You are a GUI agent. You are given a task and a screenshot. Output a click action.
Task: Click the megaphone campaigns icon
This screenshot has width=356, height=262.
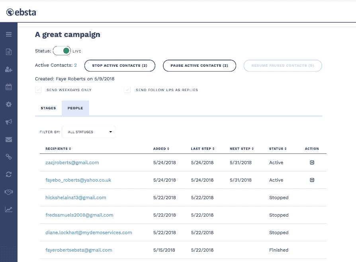[9, 122]
